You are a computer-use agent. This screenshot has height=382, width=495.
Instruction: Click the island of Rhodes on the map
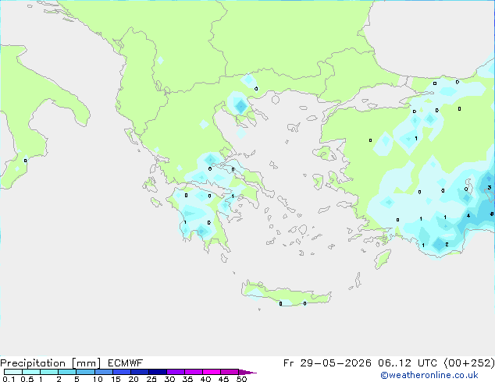click(383, 259)
